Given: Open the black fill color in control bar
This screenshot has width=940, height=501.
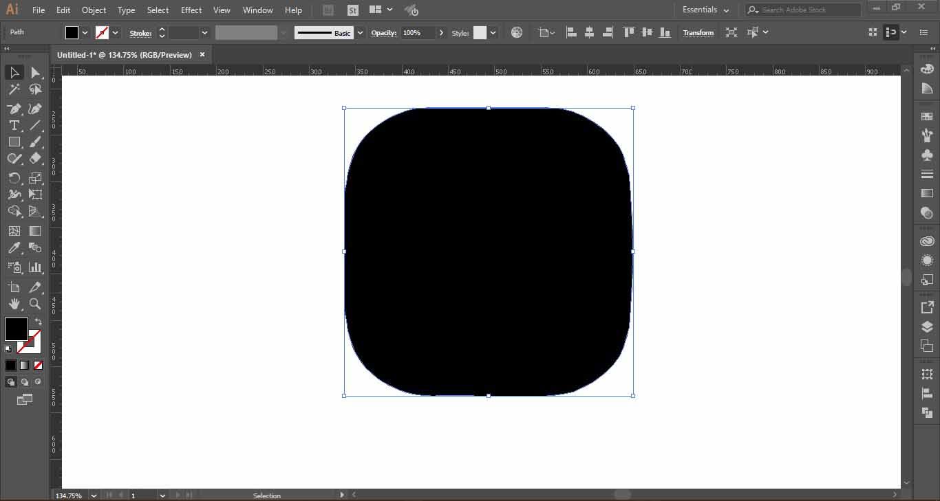Looking at the screenshot, I should pos(72,32).
